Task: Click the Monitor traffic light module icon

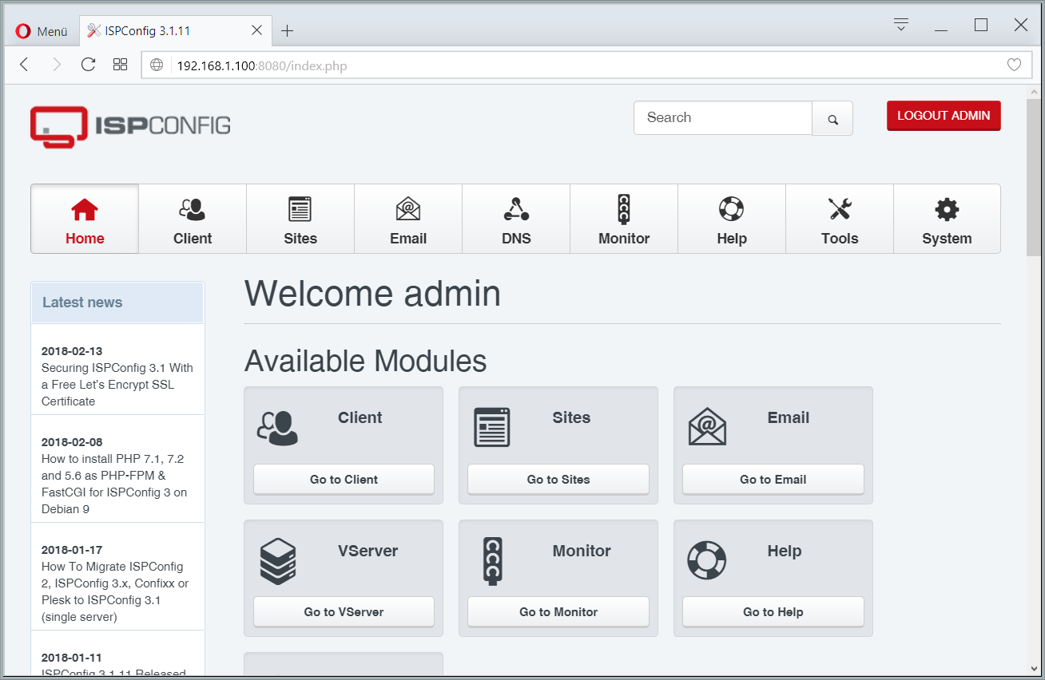Action: pyautogui.click(x=492, y=561)
